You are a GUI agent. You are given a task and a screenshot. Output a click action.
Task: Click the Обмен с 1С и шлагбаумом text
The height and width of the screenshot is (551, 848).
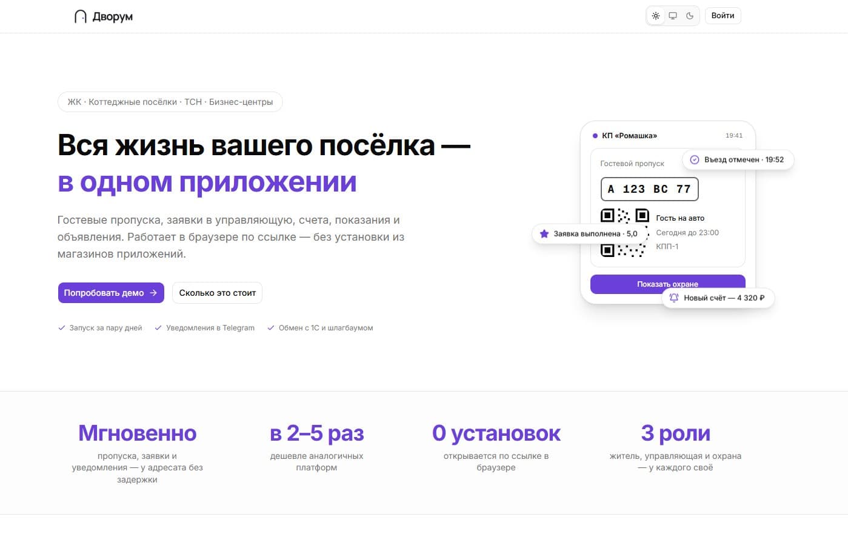point(326,328)
